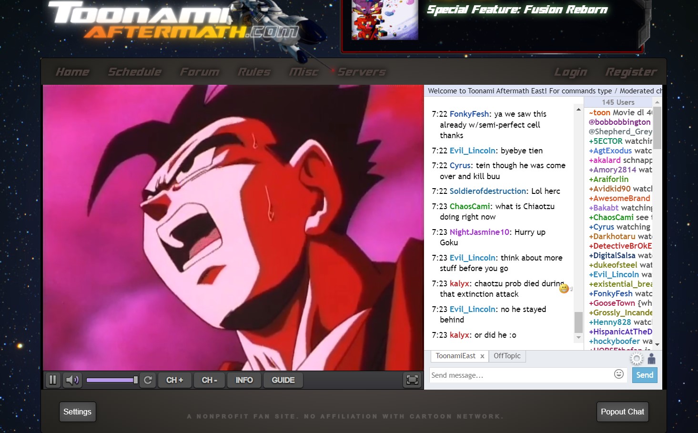
Task: Open the channel GUIDE
Action: click(x=283, y=380)
